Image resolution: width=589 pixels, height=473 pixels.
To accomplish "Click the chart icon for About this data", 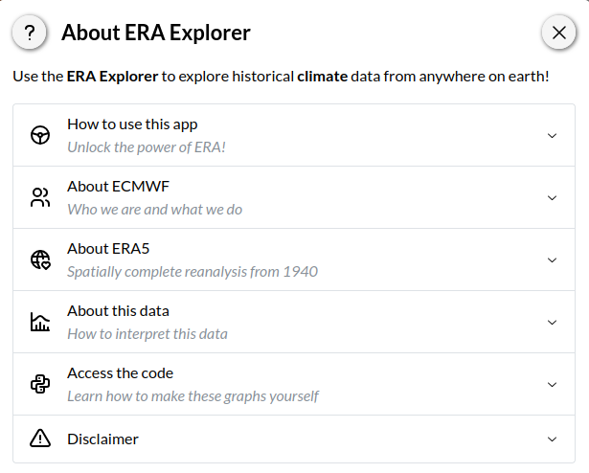I will (x=40, y=322).
